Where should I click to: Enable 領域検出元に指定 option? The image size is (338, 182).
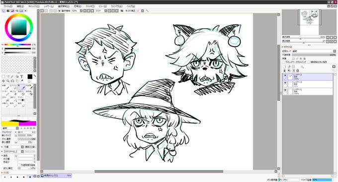point(309,62)
